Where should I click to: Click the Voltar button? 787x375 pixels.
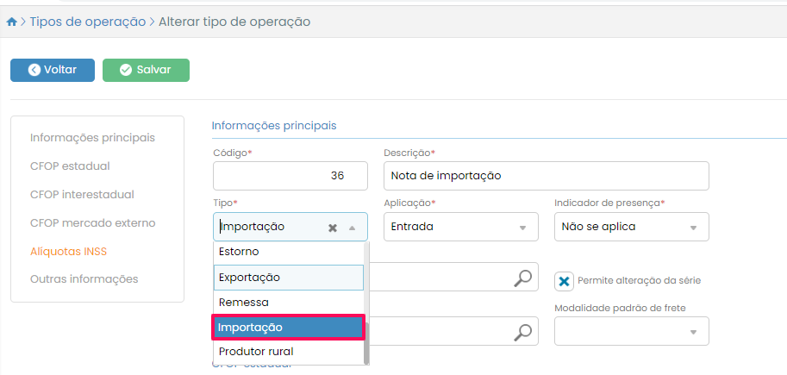coord(53,70)
